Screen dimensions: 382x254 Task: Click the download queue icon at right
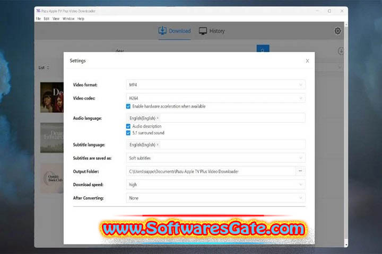point(341,51)
